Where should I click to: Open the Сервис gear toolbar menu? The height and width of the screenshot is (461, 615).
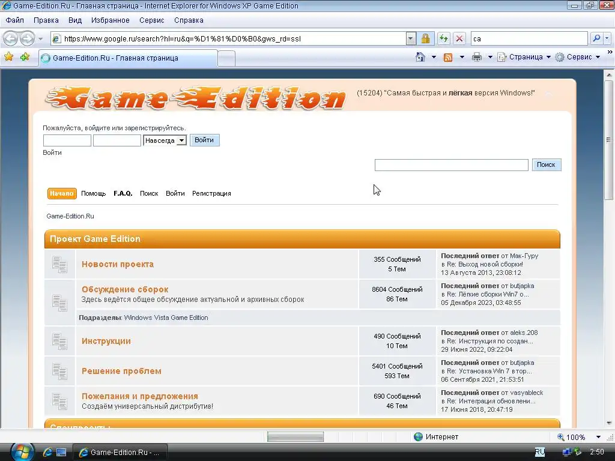[x=577, y=57]
